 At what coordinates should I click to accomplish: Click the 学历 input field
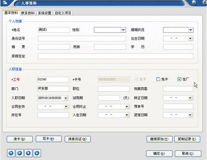click(178, 47)
